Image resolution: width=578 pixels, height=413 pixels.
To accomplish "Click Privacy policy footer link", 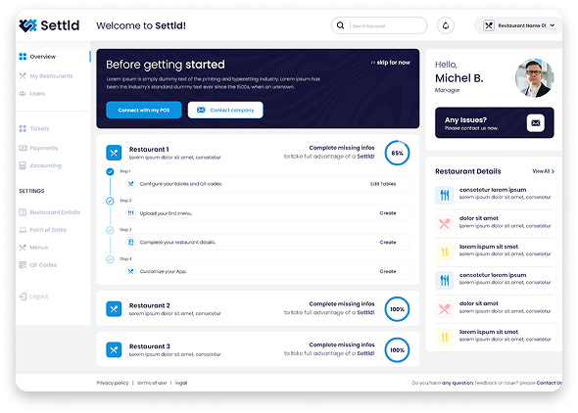I will coord(113,383).
